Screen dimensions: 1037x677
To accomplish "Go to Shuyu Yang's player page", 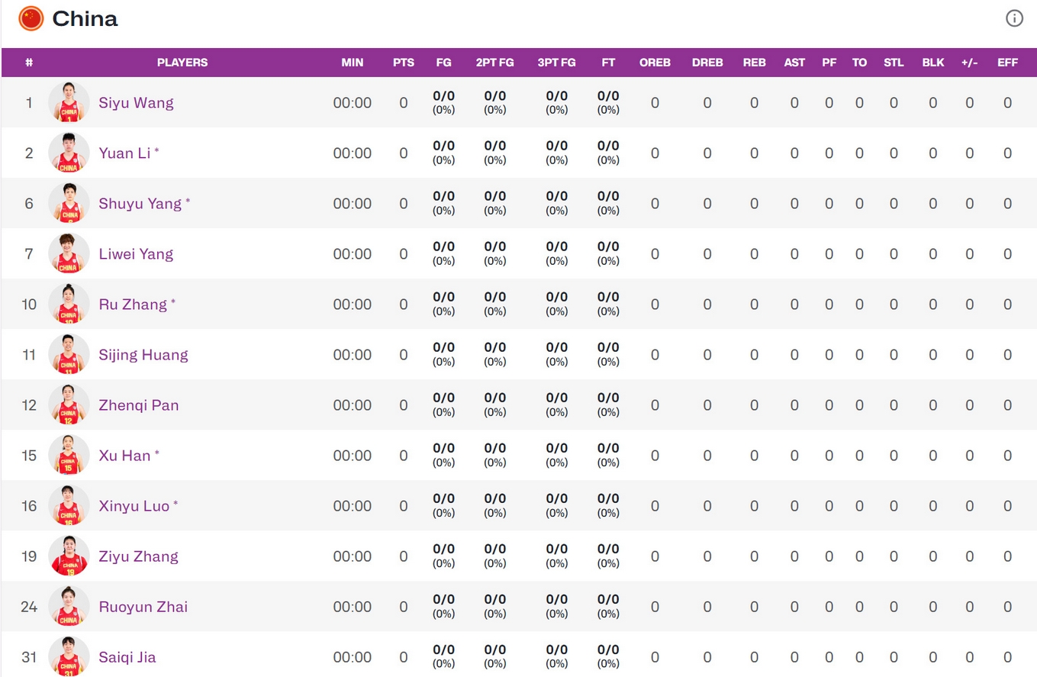I will pyautogui.click(x=140, y=203).
